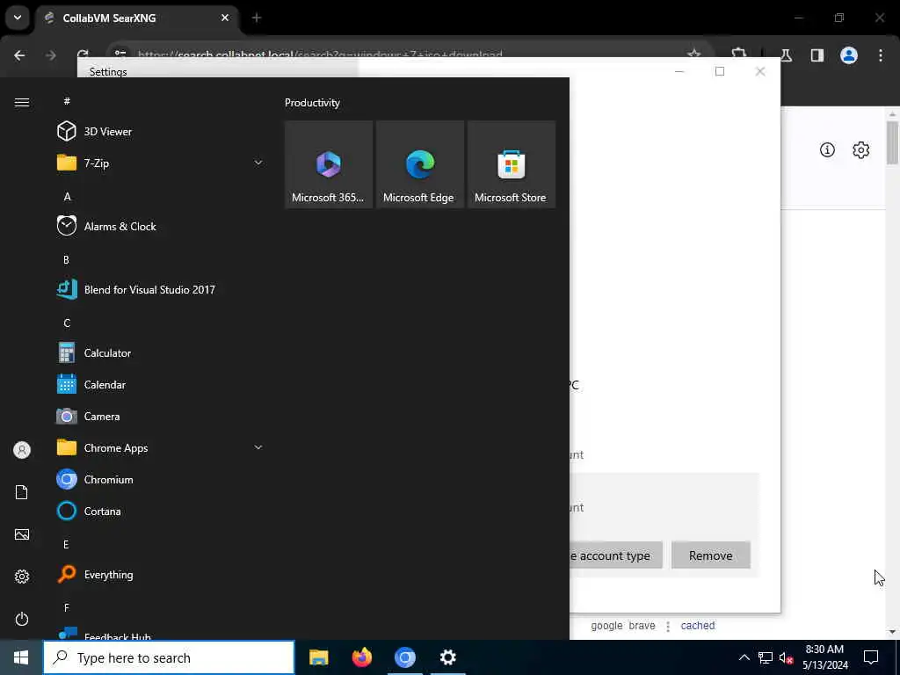
Task: Click Remove in the Settings window
Action: point(710,555)
